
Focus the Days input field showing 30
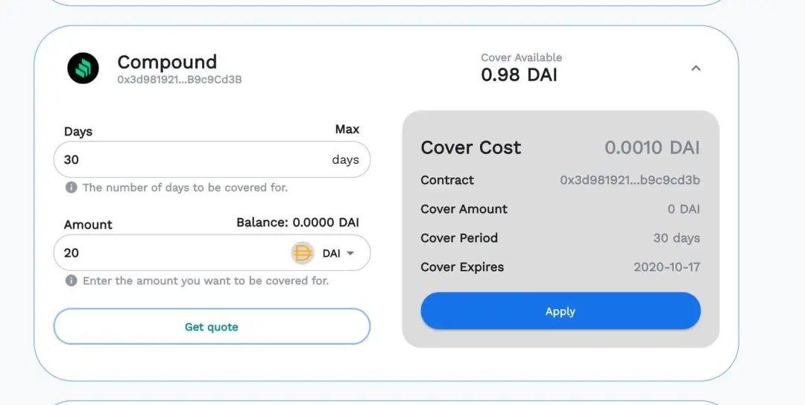212,160
